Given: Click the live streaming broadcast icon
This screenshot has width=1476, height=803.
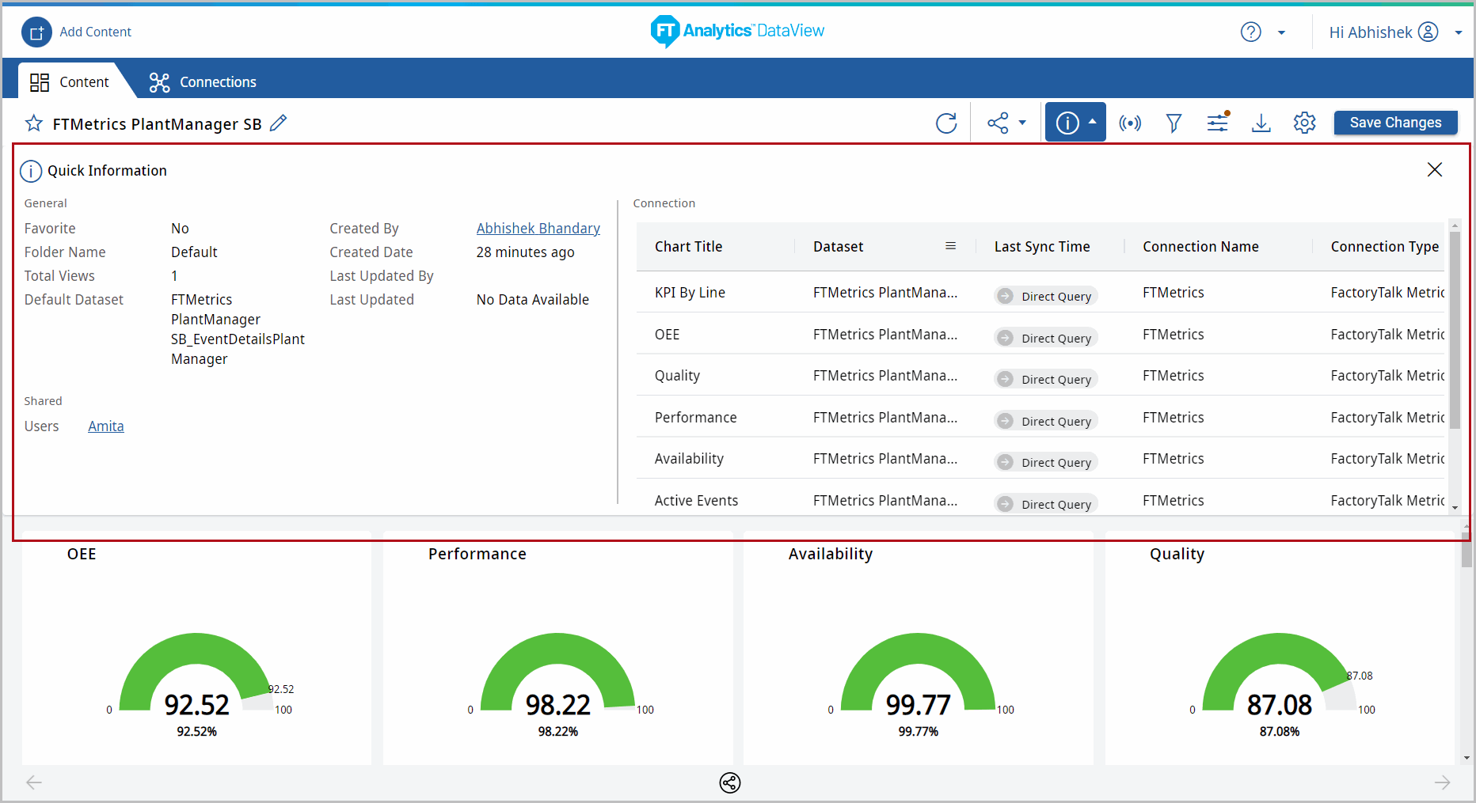Looking at the screenshot, I should tap(1130, 123).
